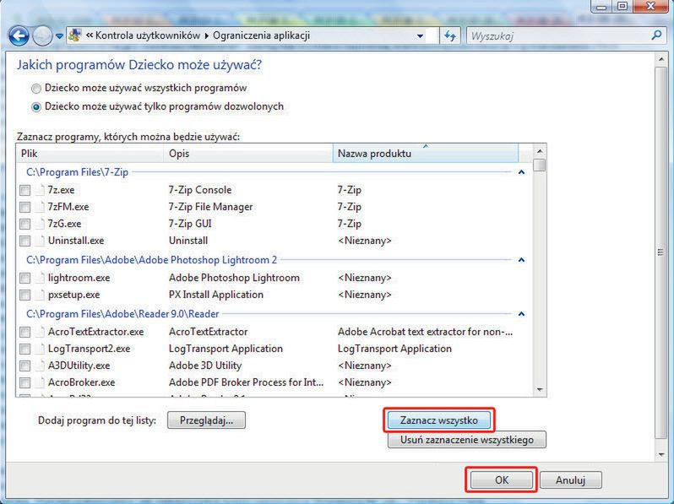Check the 7zG.exe checkbox

[x=25, y=224]
